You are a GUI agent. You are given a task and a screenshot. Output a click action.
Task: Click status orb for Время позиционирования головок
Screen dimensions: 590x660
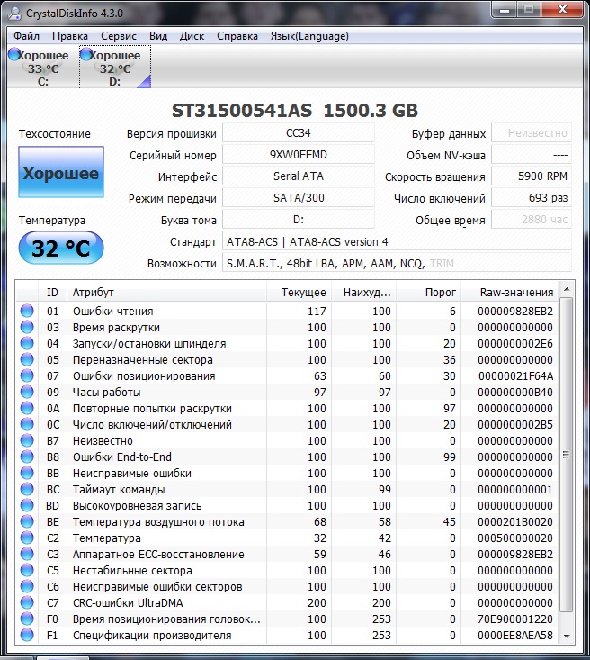pyautogui.click(x=27, y=619)
